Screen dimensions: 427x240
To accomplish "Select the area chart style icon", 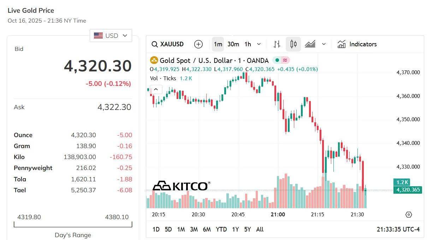I will point(309,44).
